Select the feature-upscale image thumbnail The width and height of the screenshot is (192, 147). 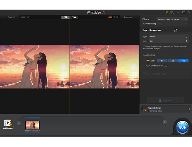[x=32, y=125]
